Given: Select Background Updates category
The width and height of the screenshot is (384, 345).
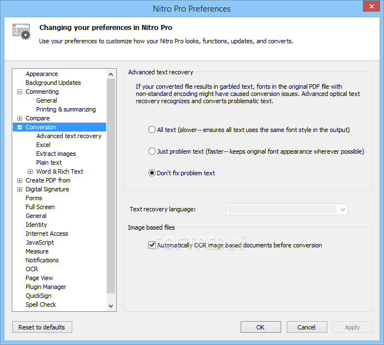Looking at the screenshot, I should [53, 83].
